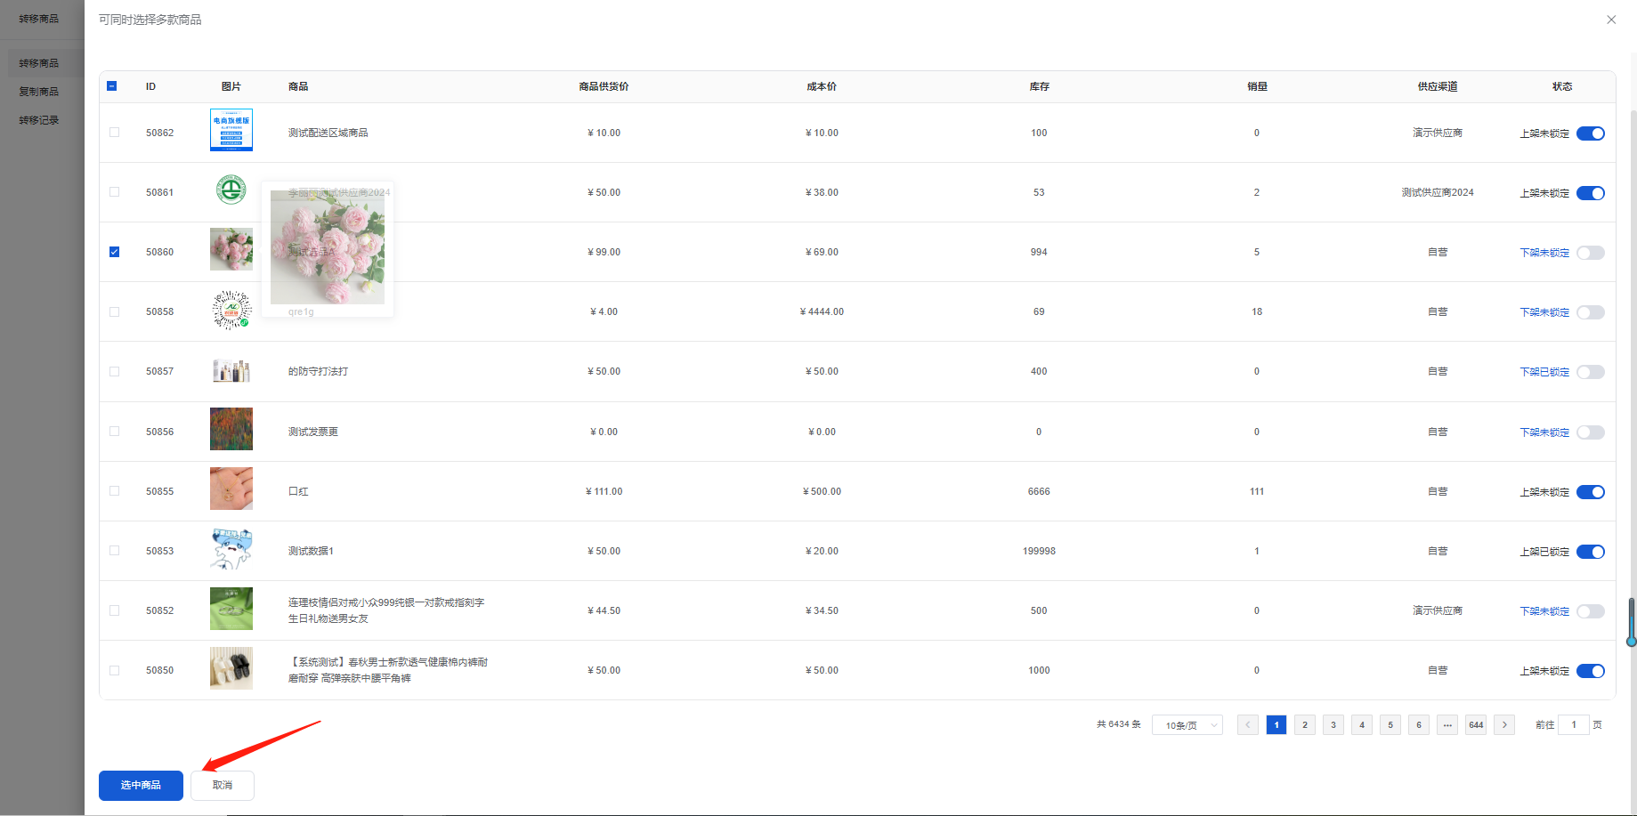Check the box for product 50856
Screen dimensions: 1637x816
114,432
